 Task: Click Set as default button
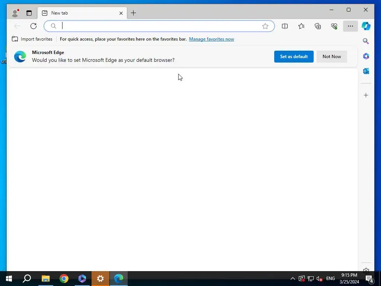point(294,57)
